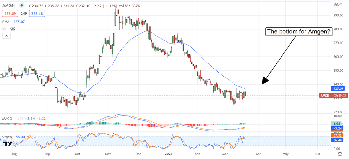Click the 2023 label on time axis
Image resolution: width=349 pixels, height=159 pixels.
(x=169, y=154)
